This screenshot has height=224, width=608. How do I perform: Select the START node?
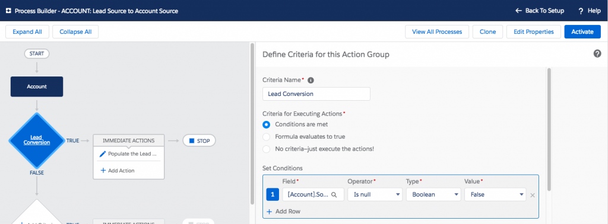click(37, 54)
